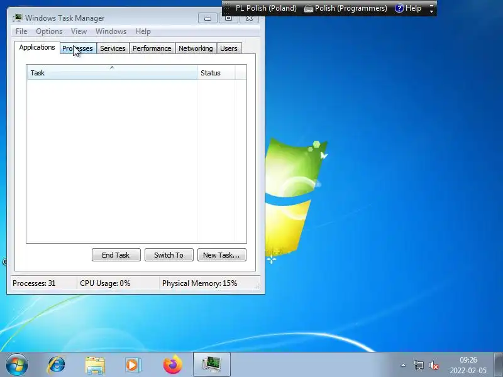The height and width of the screenshot is (377, 503).
Task: Switch to the Users tab
Action: tap(229, 48)
